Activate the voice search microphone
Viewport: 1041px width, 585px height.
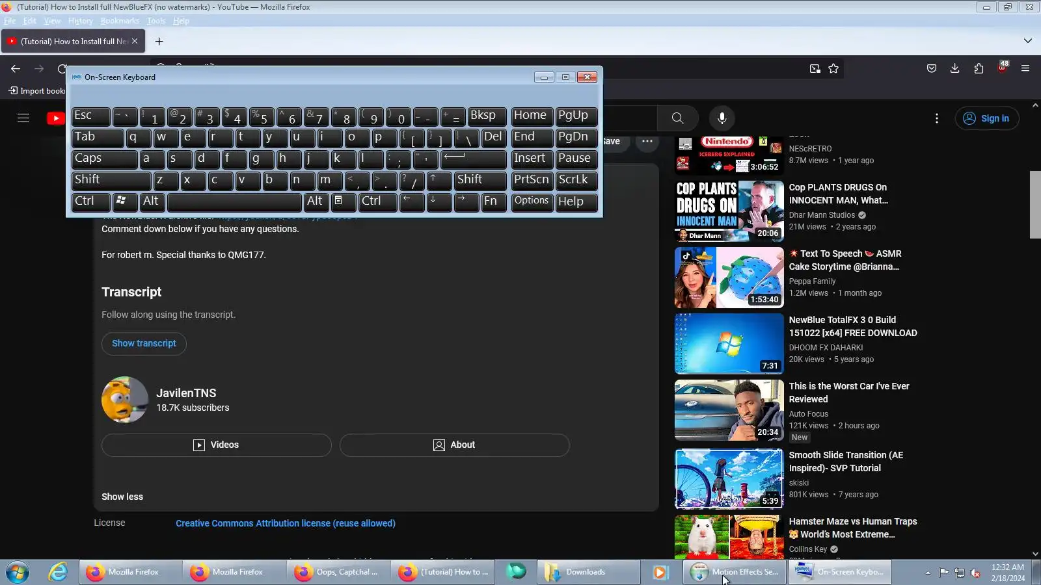(x=722, y=118)
